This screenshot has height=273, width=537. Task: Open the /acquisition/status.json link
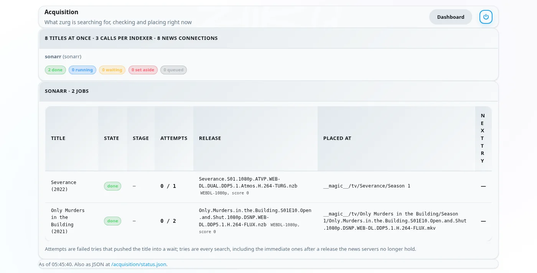tap(139, 264)
